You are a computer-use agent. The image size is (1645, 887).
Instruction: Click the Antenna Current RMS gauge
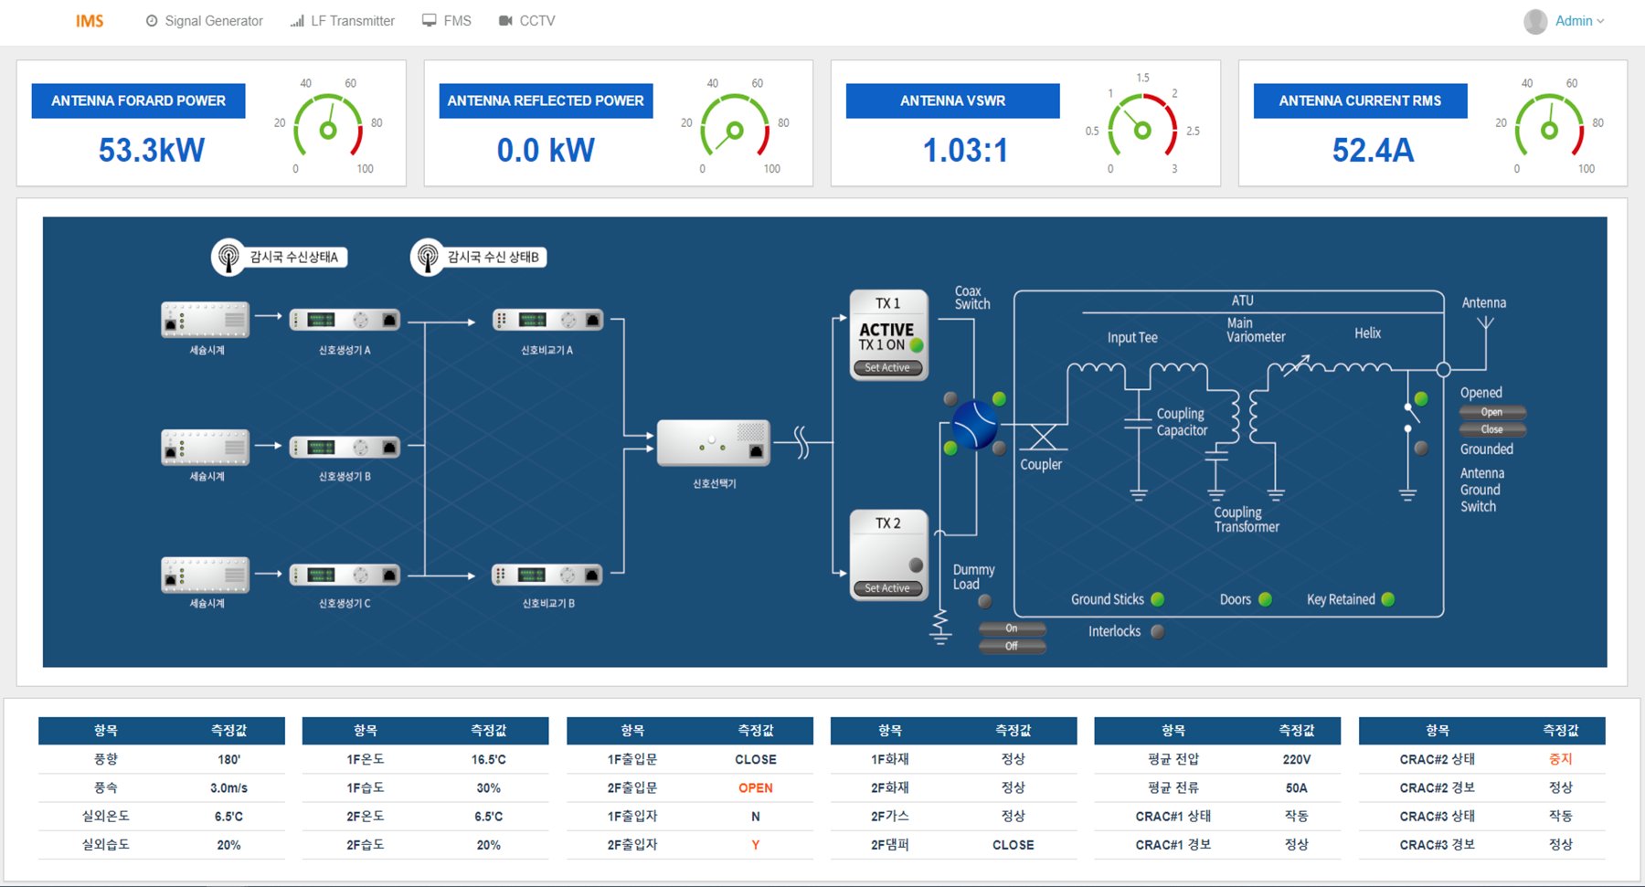click(1549, 127)
